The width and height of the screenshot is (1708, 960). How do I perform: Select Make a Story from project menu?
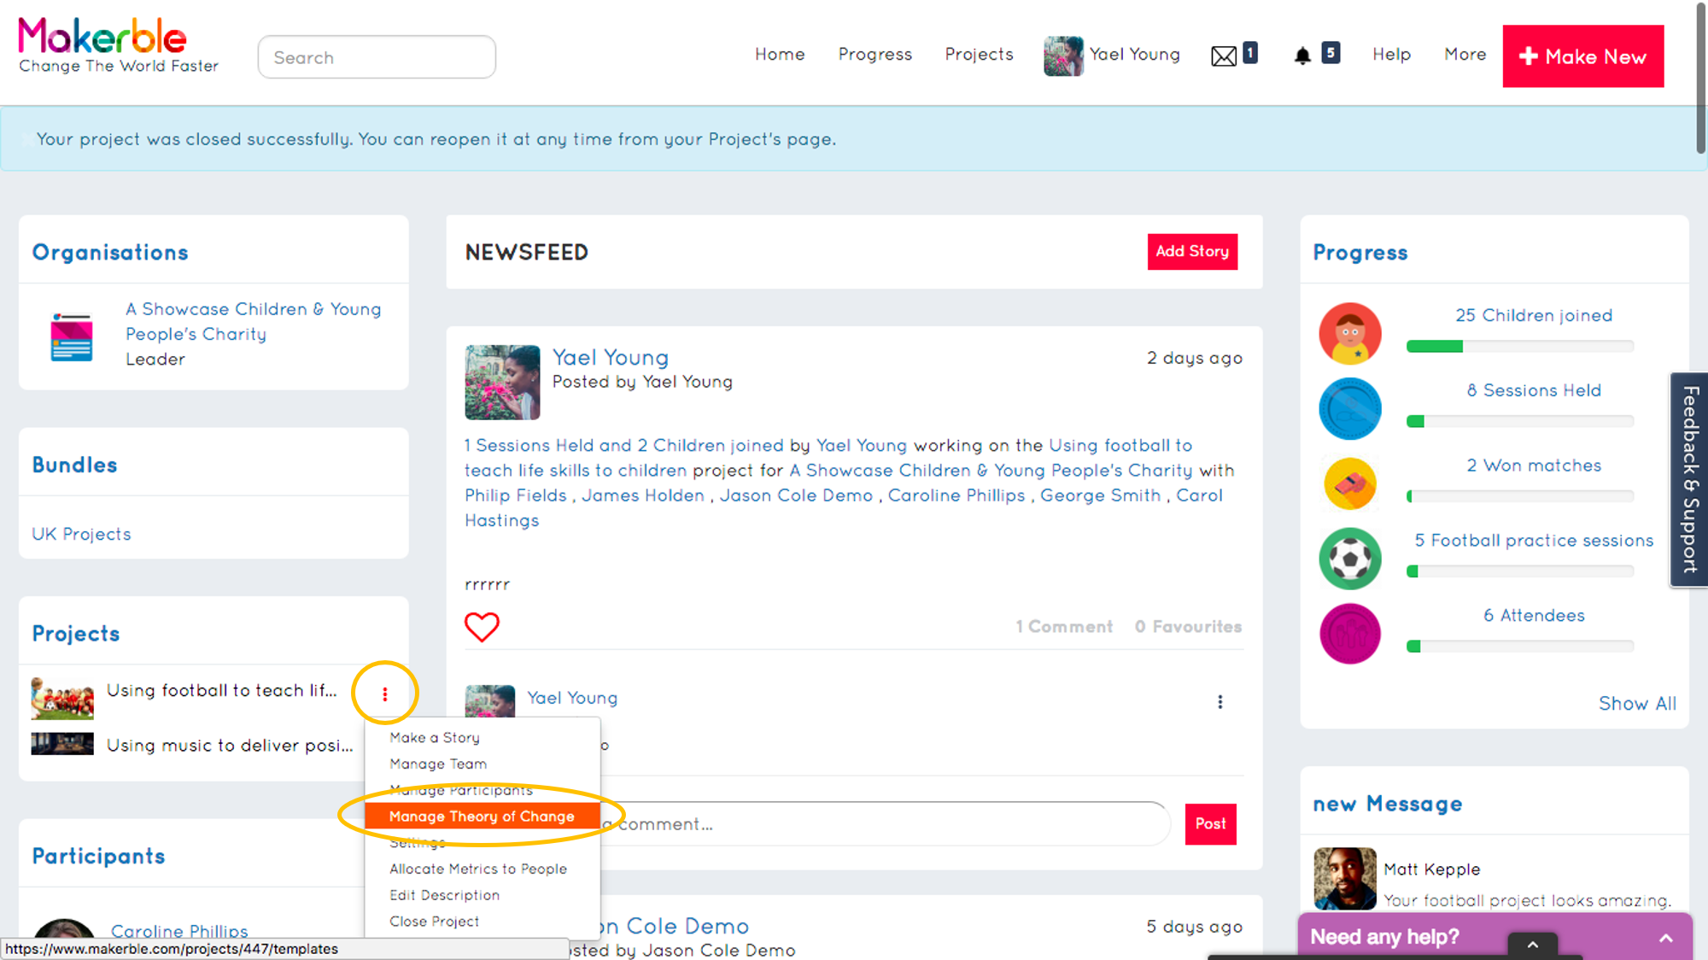click(435, 737)
